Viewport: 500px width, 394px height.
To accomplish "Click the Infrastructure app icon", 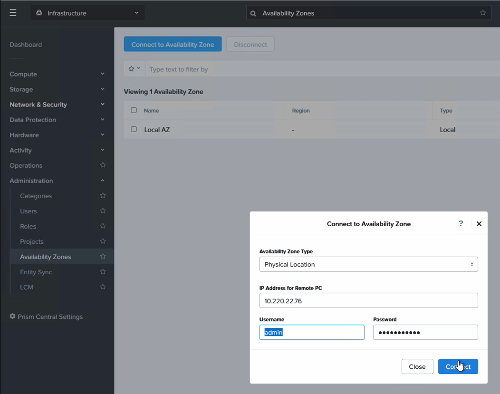I will (x=39, y=13).
